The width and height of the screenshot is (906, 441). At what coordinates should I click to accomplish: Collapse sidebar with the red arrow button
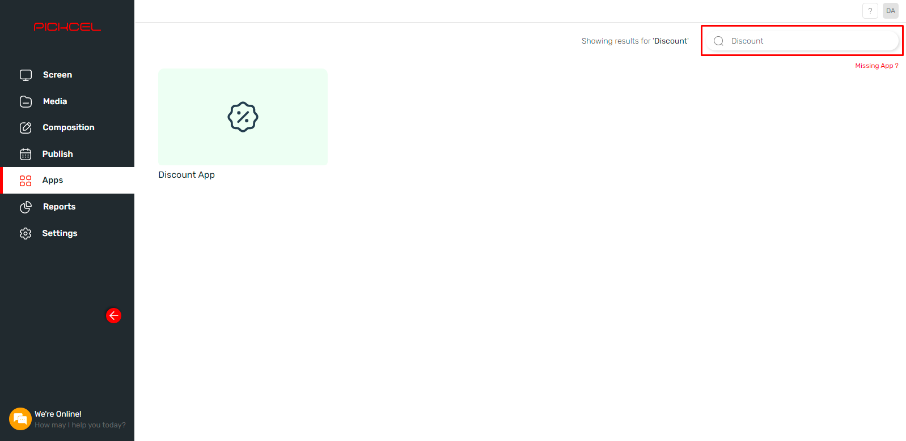click(113, 315)
